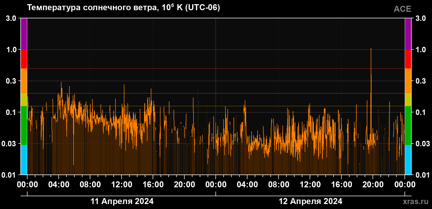Select the gray 'ACE' source label

point(402,9)
